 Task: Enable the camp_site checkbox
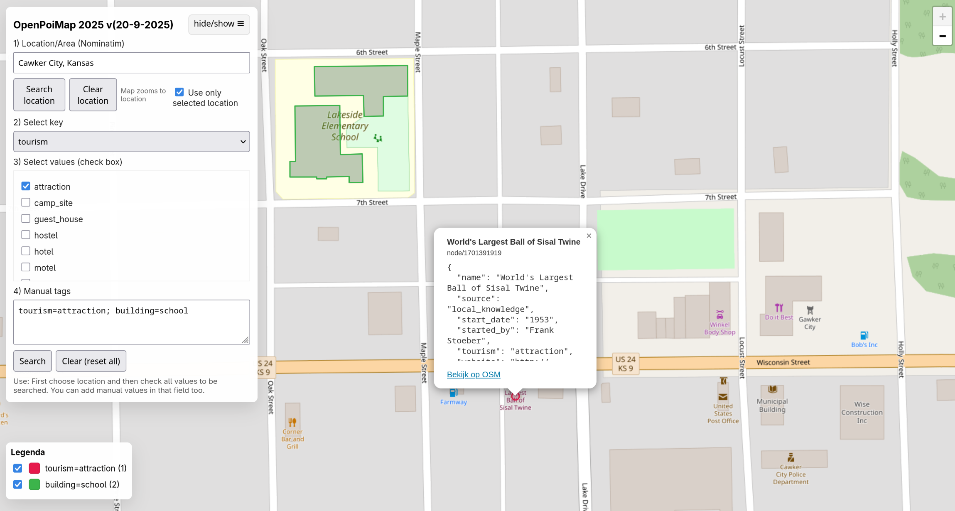coord(26,202)
